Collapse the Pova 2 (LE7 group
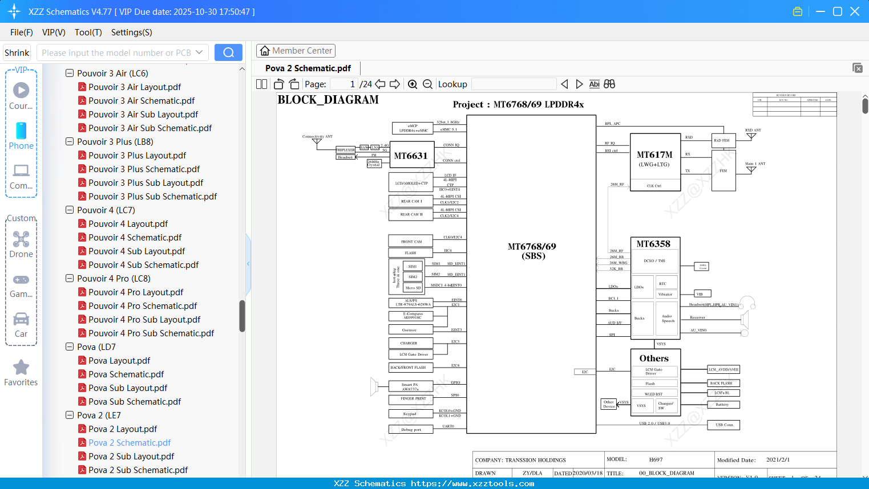Image resolution: width=869 pixels, height=489 pixels. click(69, 415)
